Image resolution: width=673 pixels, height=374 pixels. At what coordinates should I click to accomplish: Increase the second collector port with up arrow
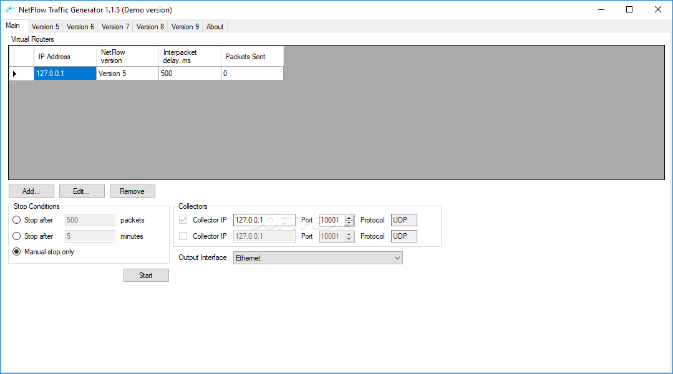coord(349,234)
